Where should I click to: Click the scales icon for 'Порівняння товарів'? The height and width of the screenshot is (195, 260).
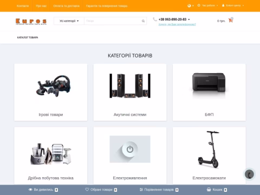coord(141,190)
